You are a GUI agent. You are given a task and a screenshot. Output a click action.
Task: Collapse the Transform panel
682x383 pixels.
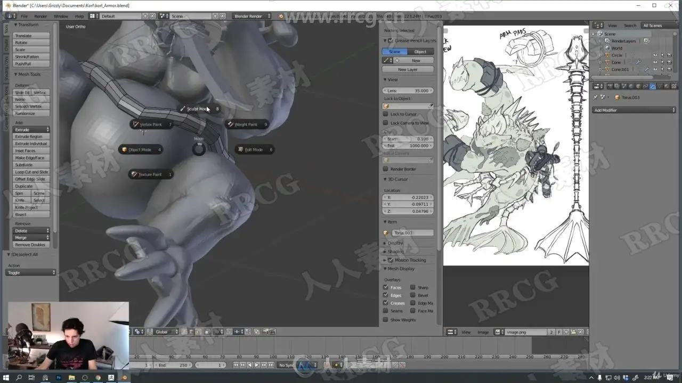click(27, 25)
